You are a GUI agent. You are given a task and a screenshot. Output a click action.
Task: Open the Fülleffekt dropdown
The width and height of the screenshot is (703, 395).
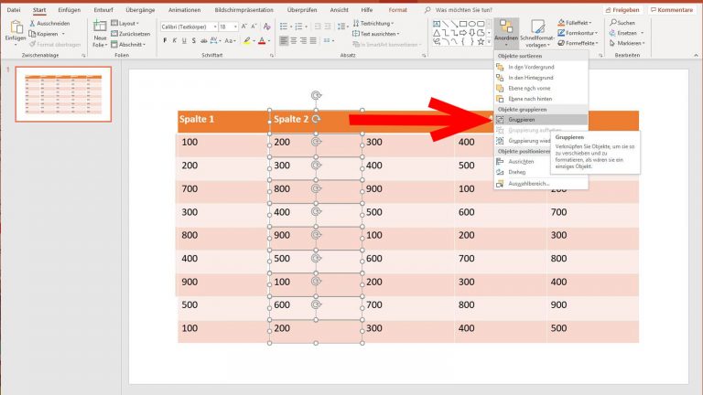click(575, 22)
